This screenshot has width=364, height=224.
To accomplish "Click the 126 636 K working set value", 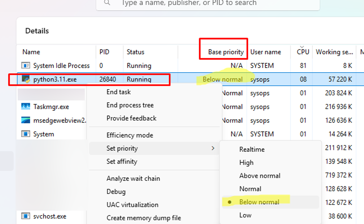I will (x=338, y=120).
